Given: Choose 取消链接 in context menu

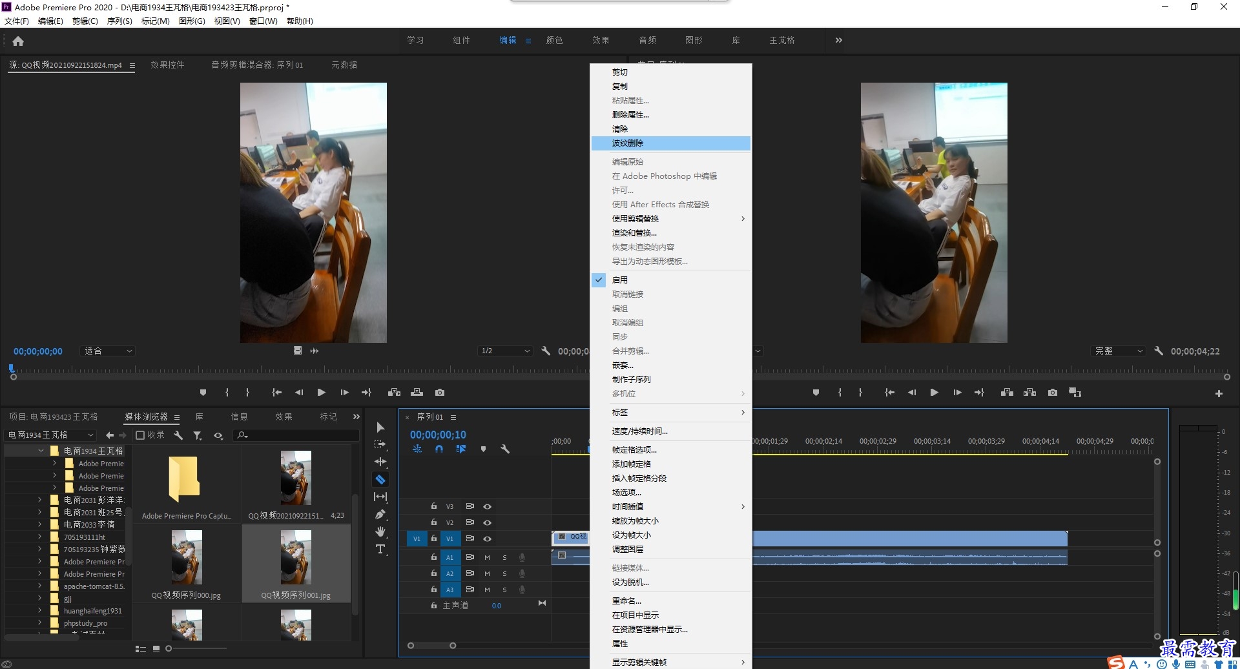Looking at the screenshot, I should point(671,294).
